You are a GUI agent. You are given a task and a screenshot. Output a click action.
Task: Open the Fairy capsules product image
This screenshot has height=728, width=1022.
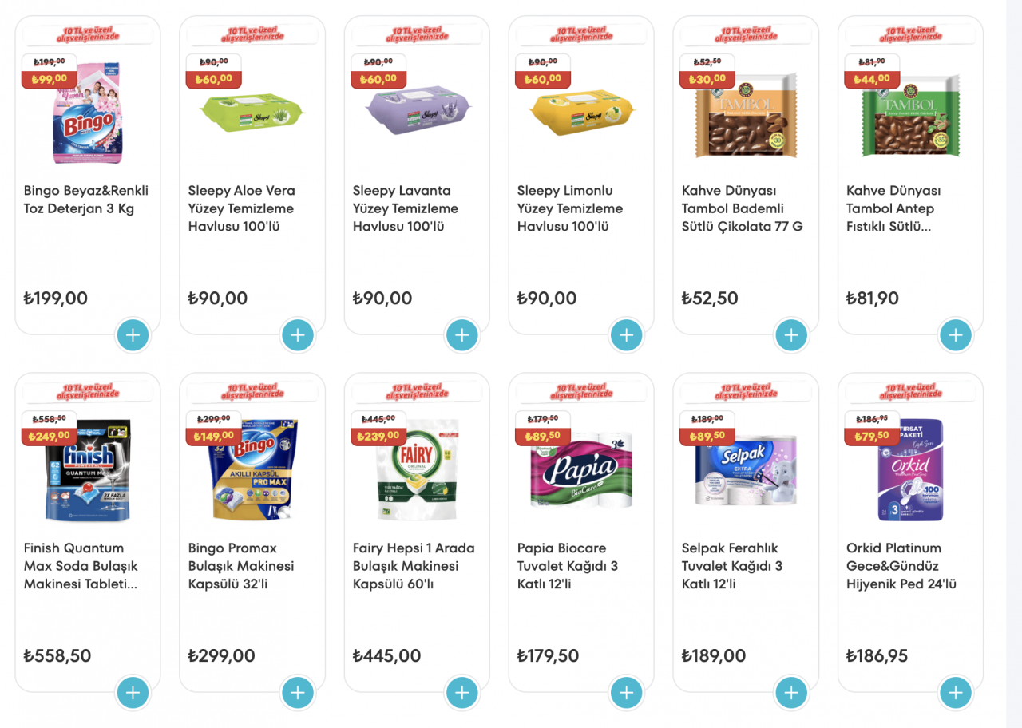click(417, 470)
